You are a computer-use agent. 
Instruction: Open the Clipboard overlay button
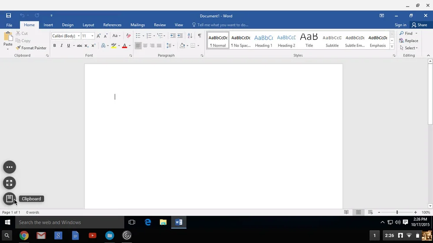pos(10,198)
